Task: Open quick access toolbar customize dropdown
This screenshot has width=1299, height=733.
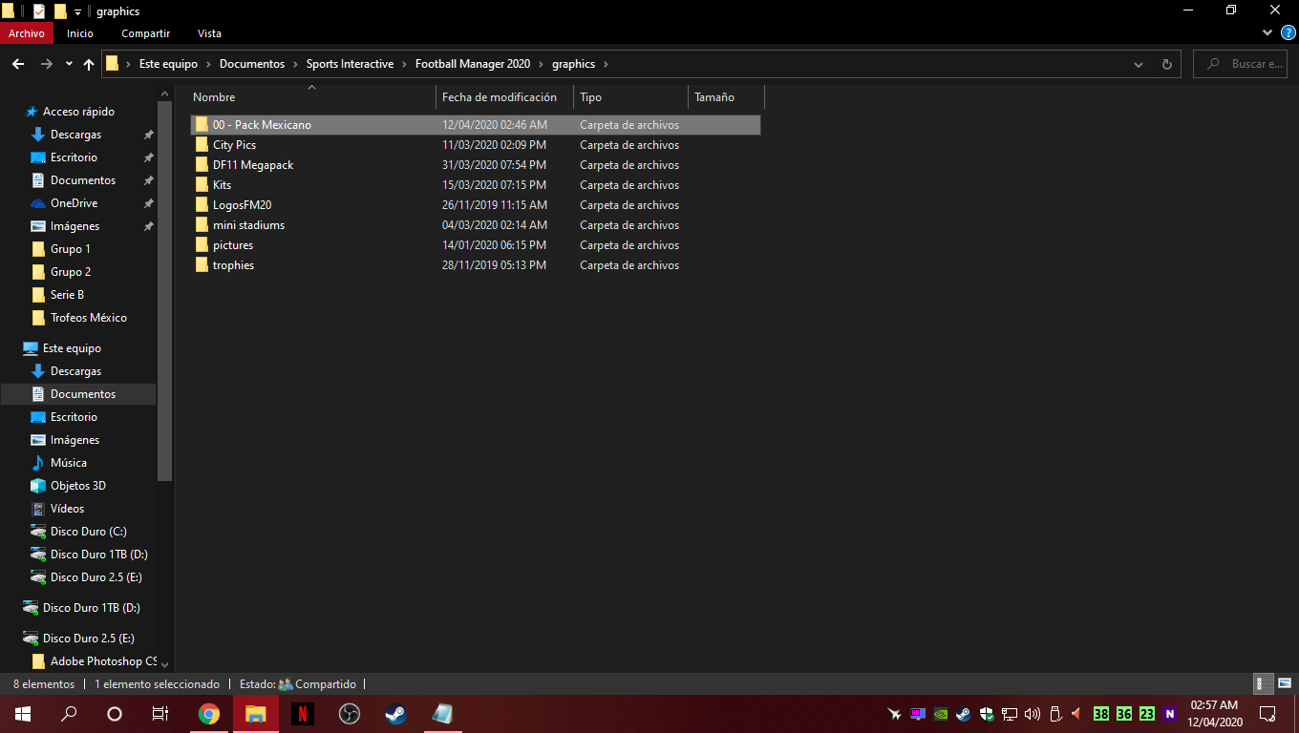Action: 77,11
